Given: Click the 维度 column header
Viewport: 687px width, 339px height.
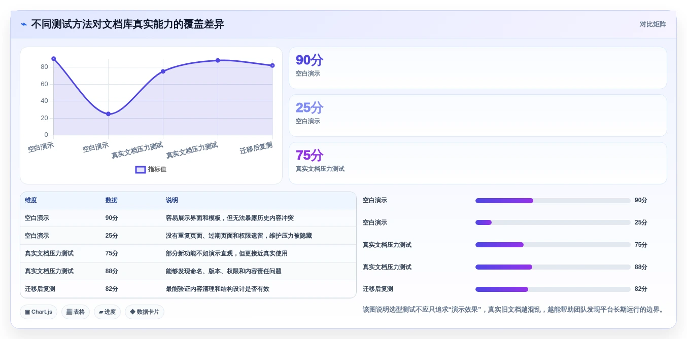Looking at the screenshot, I should coord(31,201).
